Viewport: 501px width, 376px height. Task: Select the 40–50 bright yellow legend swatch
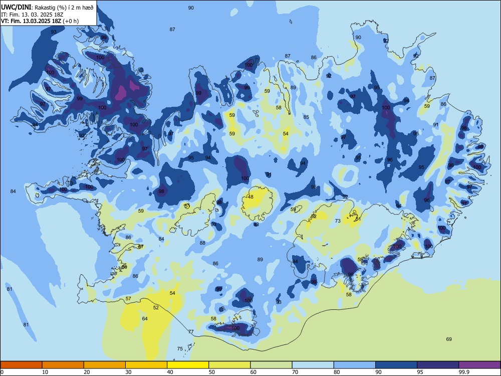coord(188,365)
